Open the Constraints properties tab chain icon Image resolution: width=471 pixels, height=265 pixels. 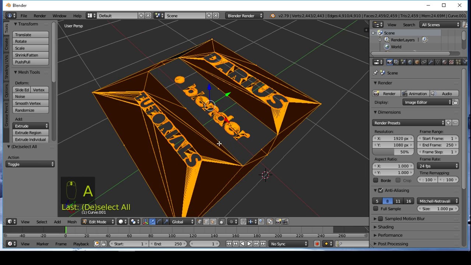tap(424, 62)
